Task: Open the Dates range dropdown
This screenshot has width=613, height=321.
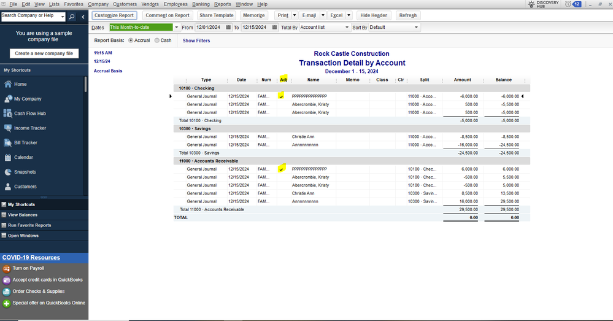Action: (x=176, y=28)
